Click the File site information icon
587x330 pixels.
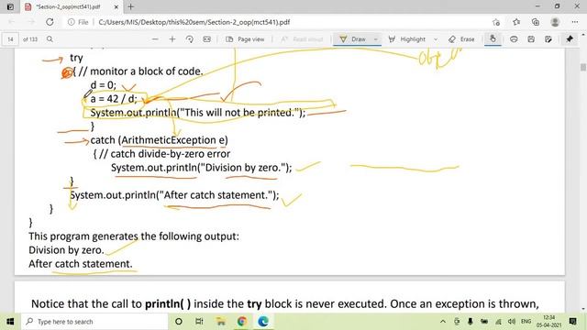(78, 22)
